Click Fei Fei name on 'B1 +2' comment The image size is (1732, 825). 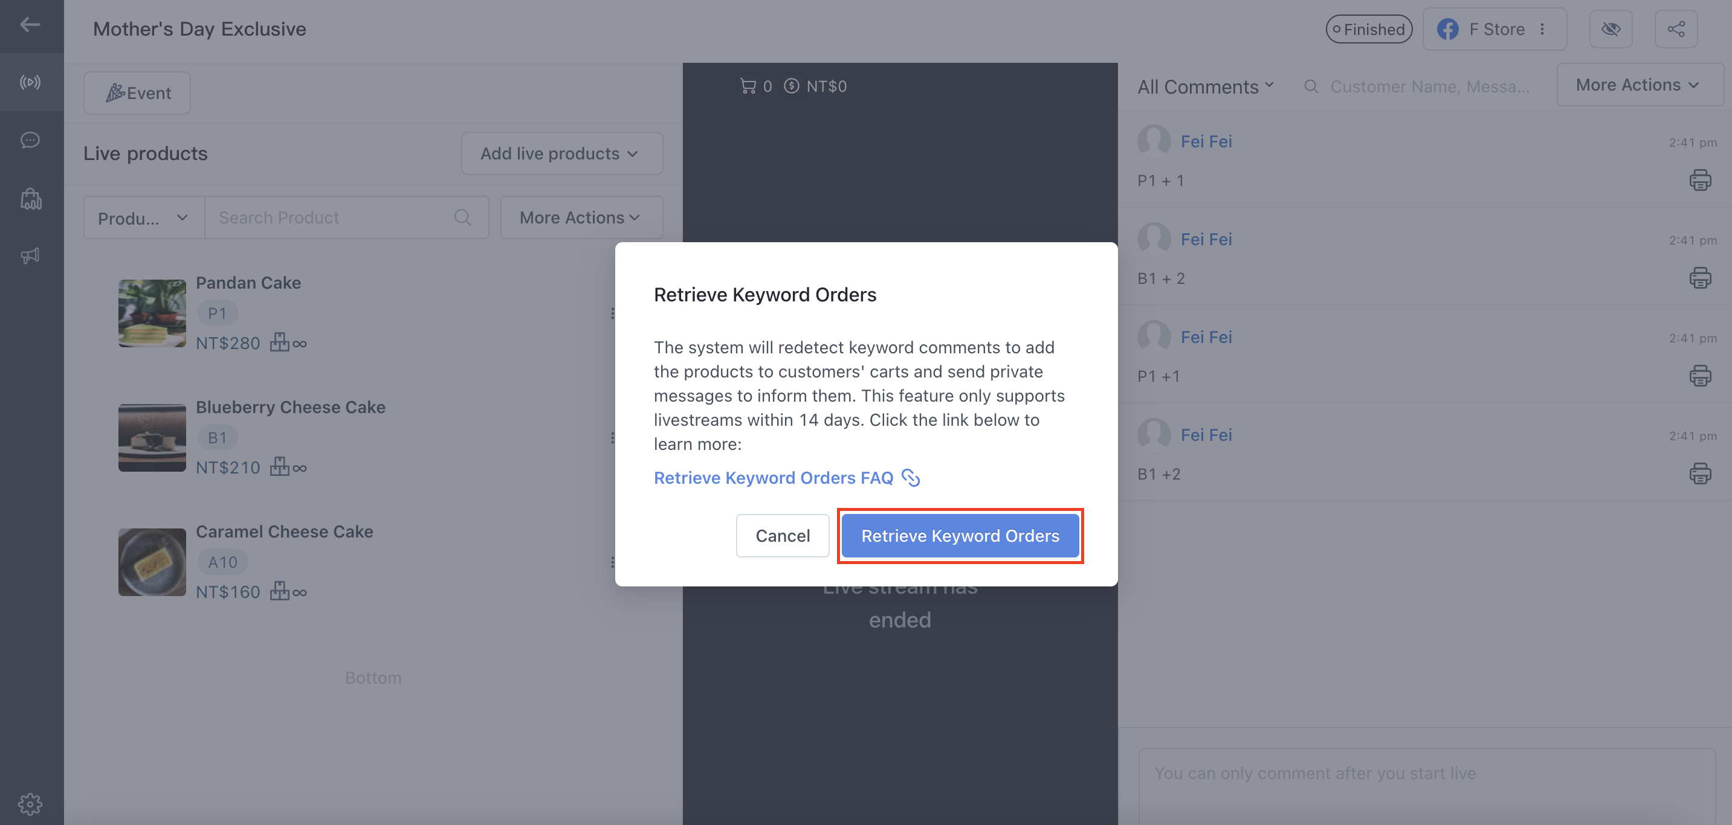click(x=1206, y=435)
